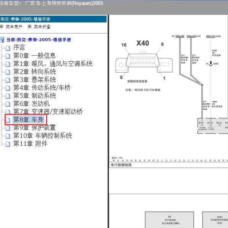Screen dimensions: 228x228
Task: Click the 别克-荣御-2005-维修手册 panel header
Action: (x=53, y=19)
